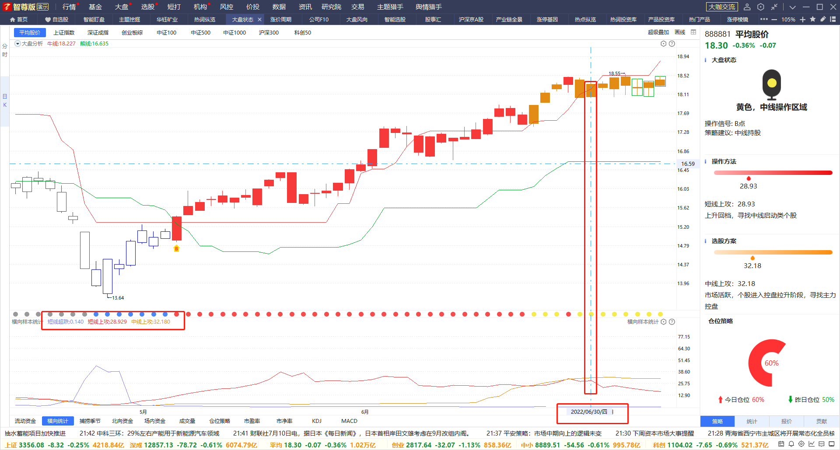This screenshot has width=840, height=450.
Task: Open the 研究院 menu
Action: pos(331,7)
